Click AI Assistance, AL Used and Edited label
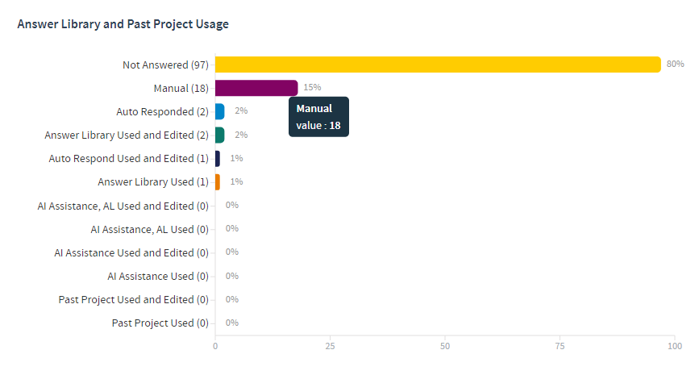The height and width of the screenshot is (375, 699). click(x=123, y=206)
